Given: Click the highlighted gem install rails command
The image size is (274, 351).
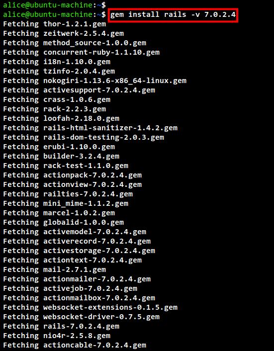Looking at the screenshot, I should [173, 15].
